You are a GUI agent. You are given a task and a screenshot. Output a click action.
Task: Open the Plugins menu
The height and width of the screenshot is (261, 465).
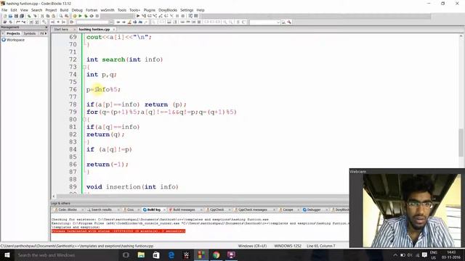coord(150,10)
